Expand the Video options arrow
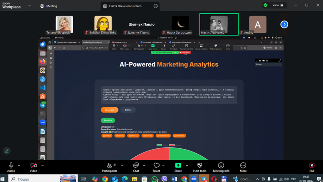This screenshot has height=182, width=323. [x=42, y=165]
